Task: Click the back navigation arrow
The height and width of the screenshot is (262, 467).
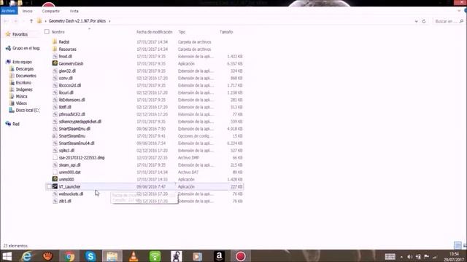Action: tap(6, 21)
